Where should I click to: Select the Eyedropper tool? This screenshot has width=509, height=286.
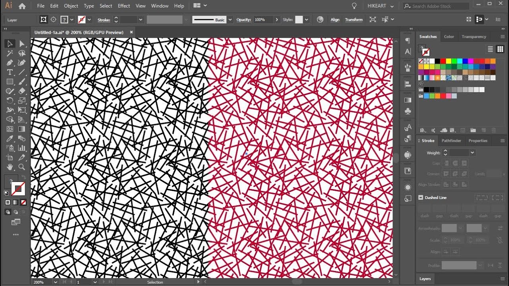click(x=10, y=139)
